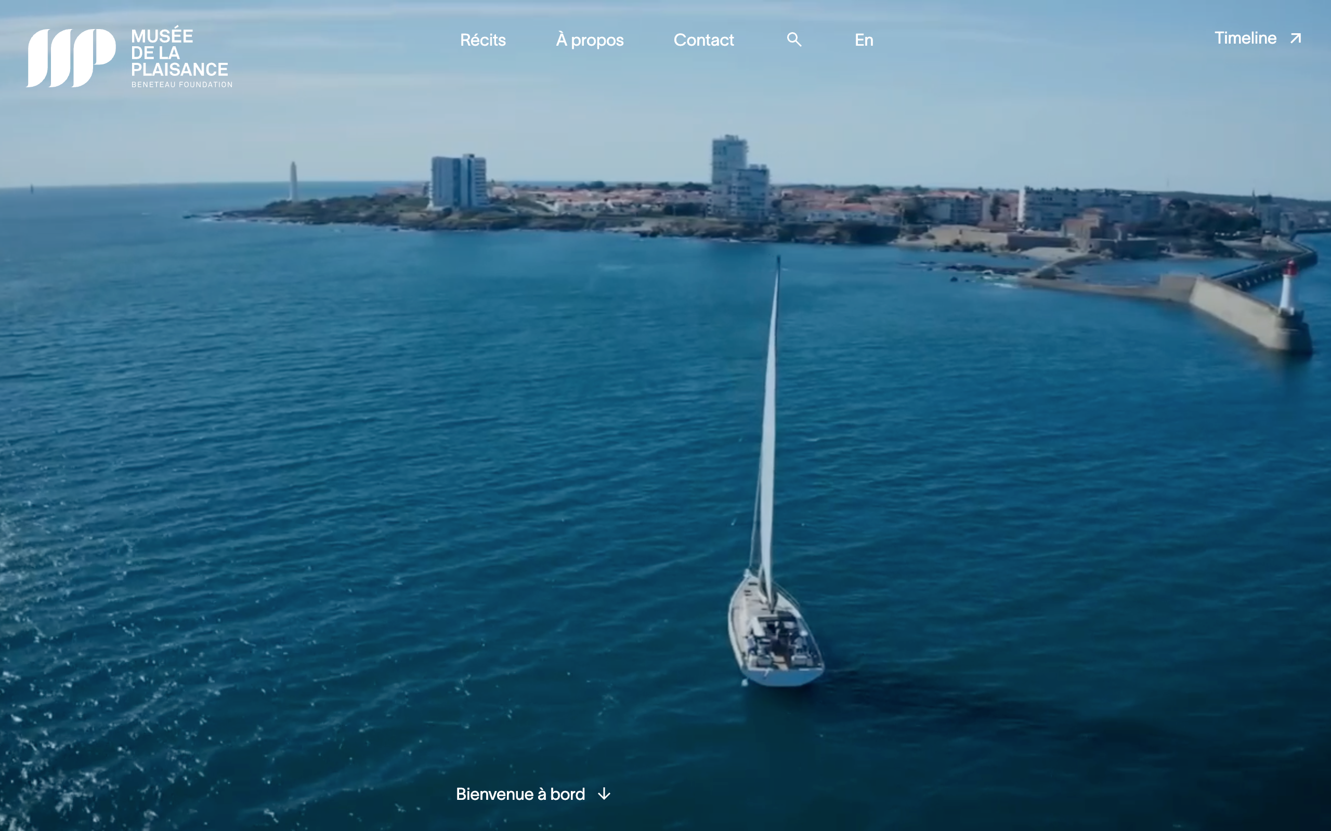Switch site language to En
The image size is (1331, 831).
(x=864, y=40)
